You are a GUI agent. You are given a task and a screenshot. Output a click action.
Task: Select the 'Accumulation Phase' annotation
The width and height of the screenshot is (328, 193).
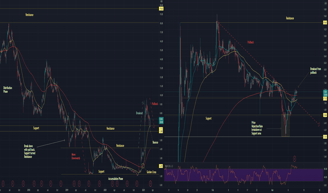[x=115, y=179]
